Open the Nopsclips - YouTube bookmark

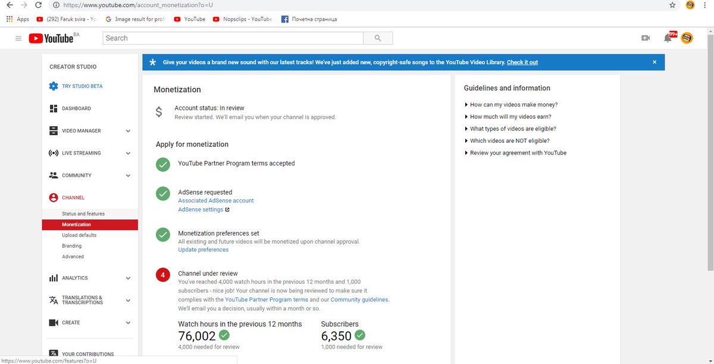pyautogui.click(x=243, y=19)
